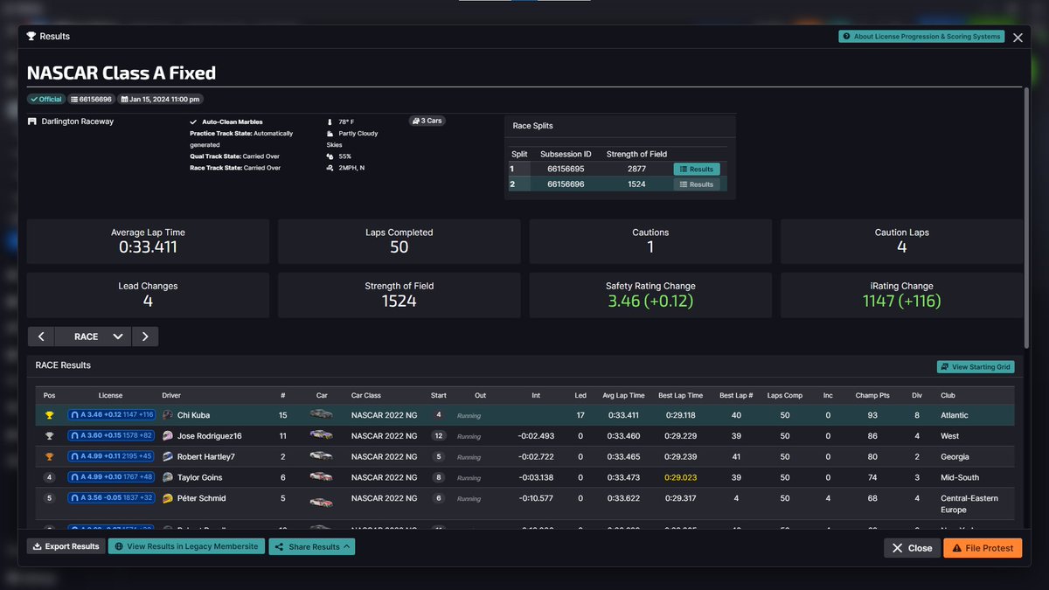1049x590 pixels.
Task: Click the gold trophy for Chi Kuba
Action: click(x=50, y=415)
